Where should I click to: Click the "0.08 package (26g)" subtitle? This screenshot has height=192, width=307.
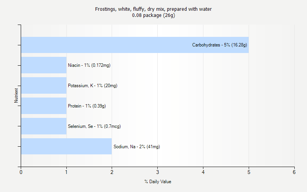(153, 15)
